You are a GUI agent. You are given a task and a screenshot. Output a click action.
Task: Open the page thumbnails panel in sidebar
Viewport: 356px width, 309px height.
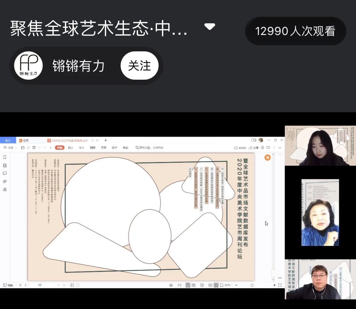pyautogui.click(x=5, y=165)
